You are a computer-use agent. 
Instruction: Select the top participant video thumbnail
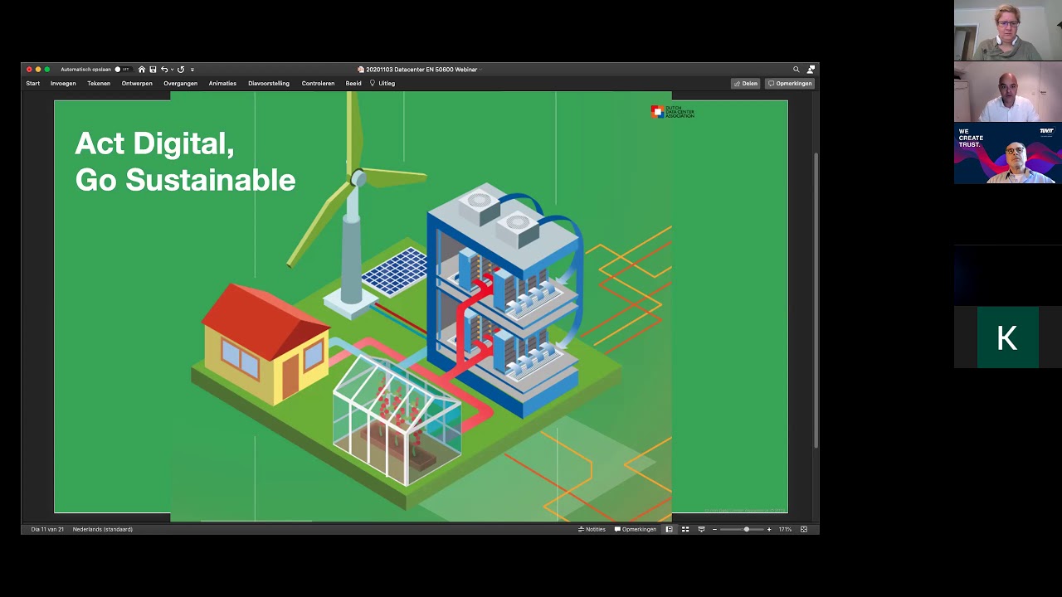click(x=1008, y=31)
